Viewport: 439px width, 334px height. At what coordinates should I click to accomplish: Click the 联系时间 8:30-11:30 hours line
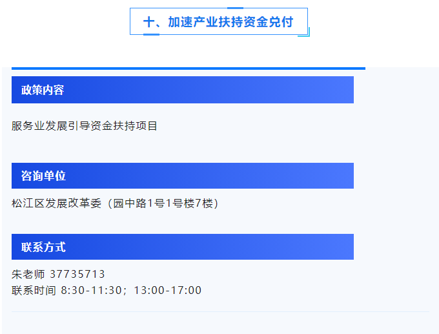tap(107, 290)
